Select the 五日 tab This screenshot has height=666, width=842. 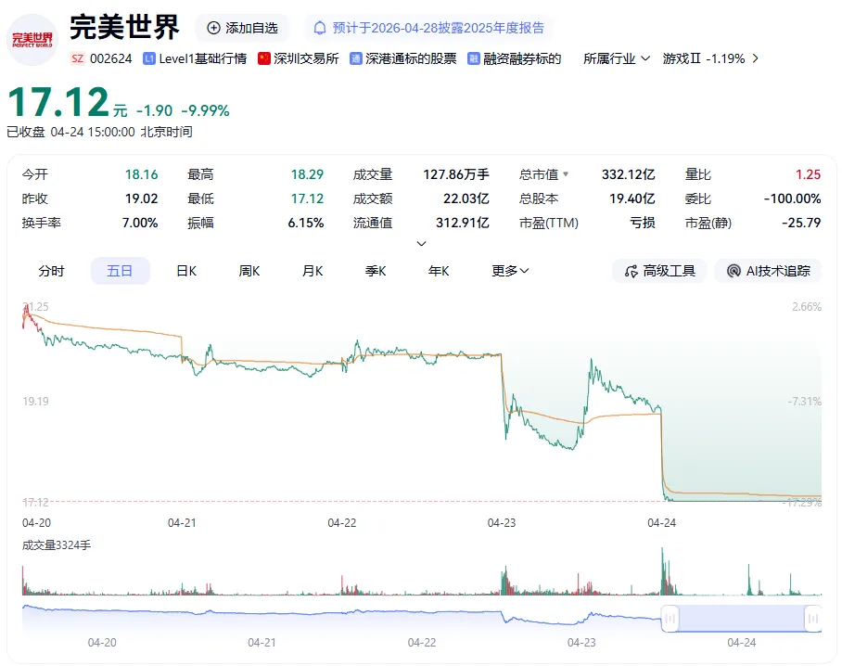coord(120,271)
